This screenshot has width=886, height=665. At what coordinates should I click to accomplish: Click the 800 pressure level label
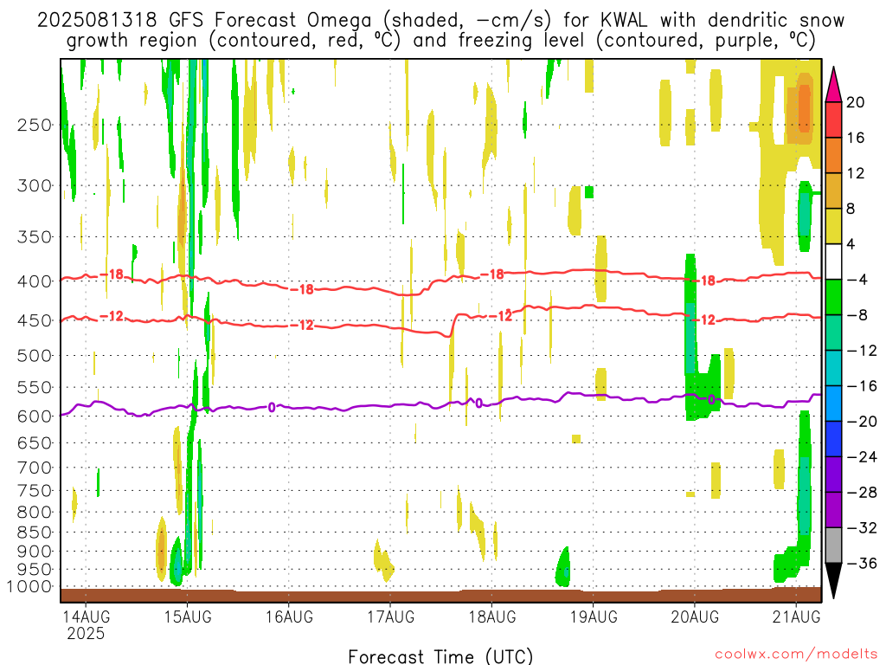click(35, 513)
